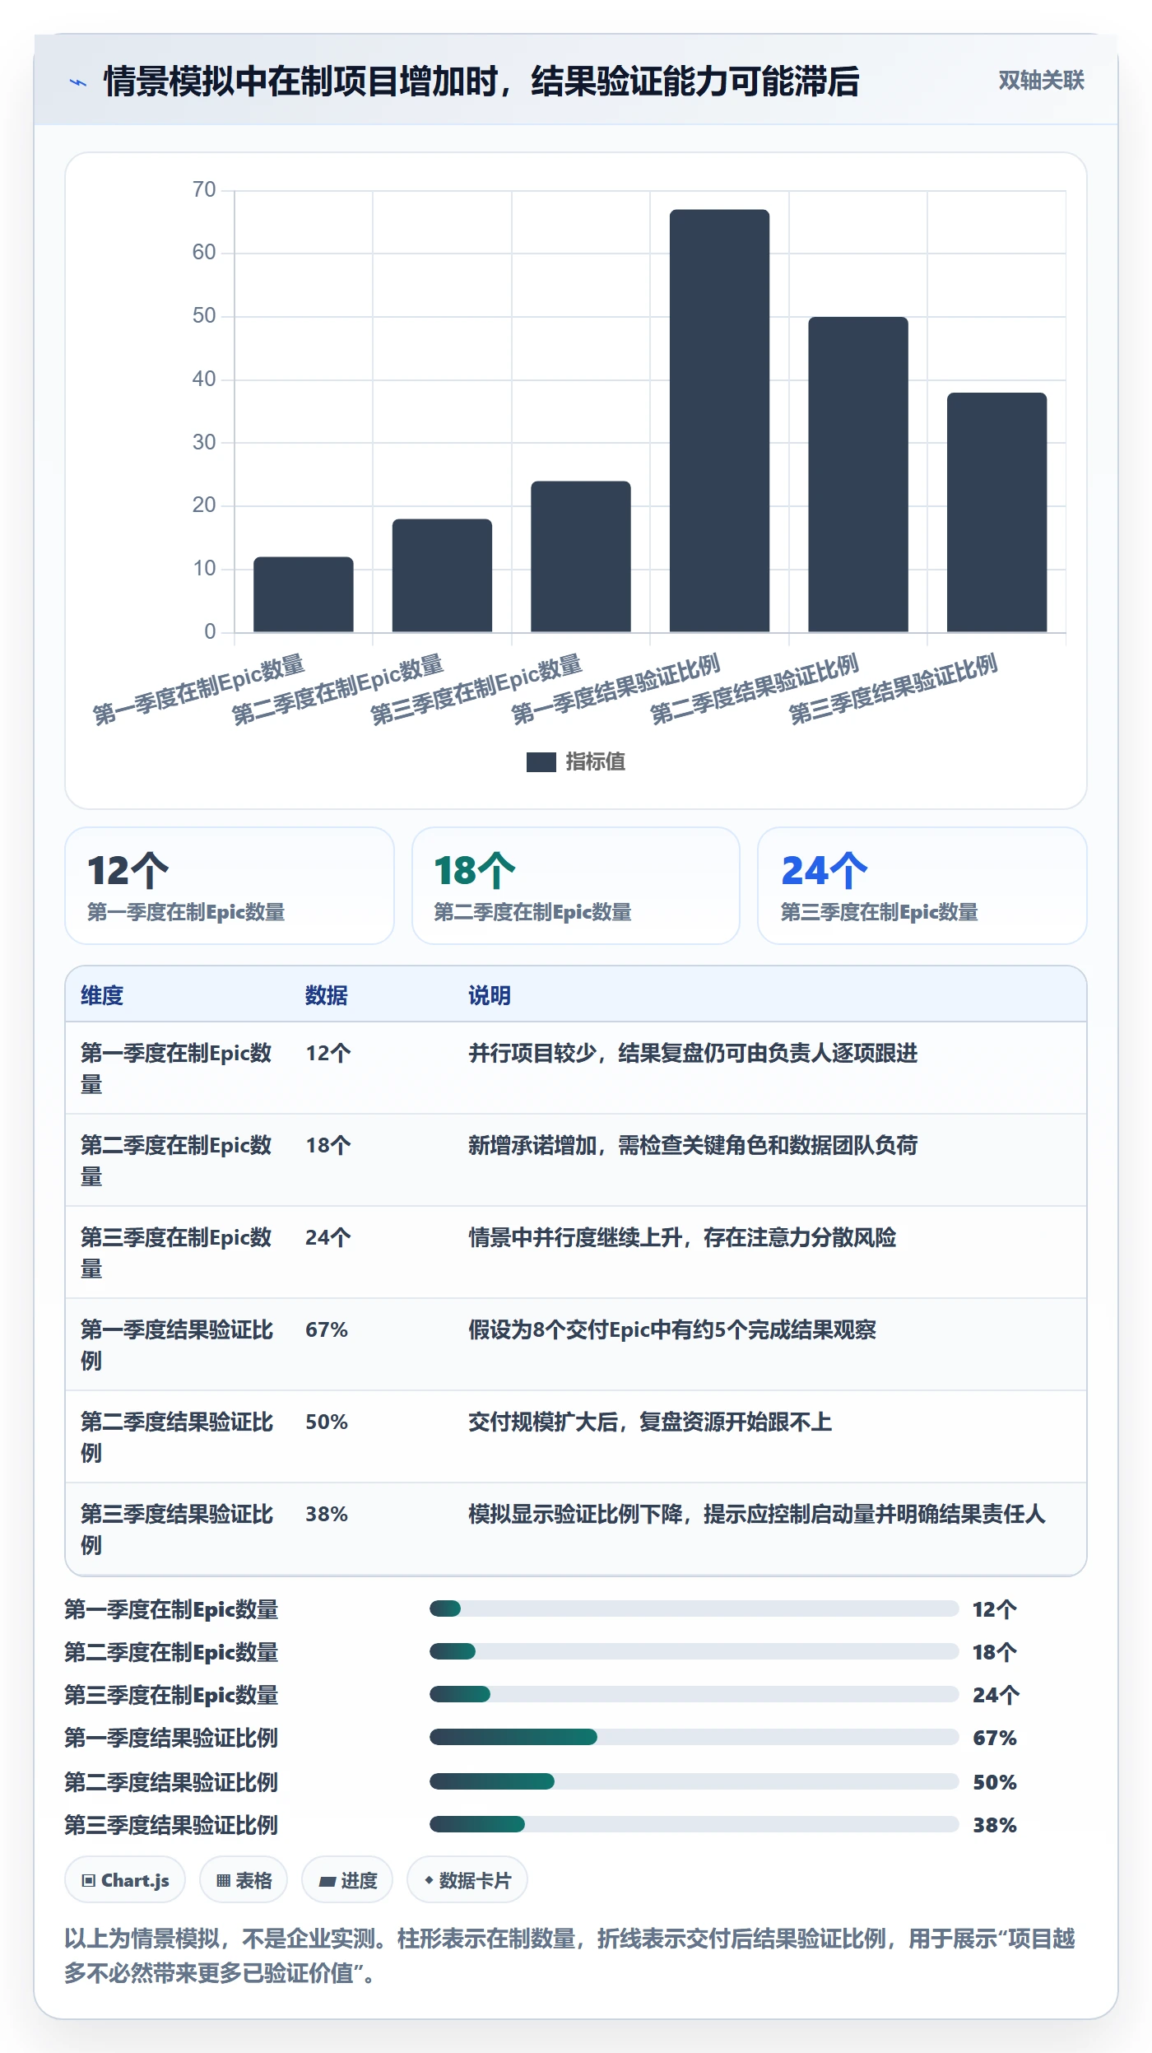Select the table note 并行项目较少，结果复盘仍可由负责人逐项跟进
Viewport: 1152px width, 2053px height.
pos(693,1053)
